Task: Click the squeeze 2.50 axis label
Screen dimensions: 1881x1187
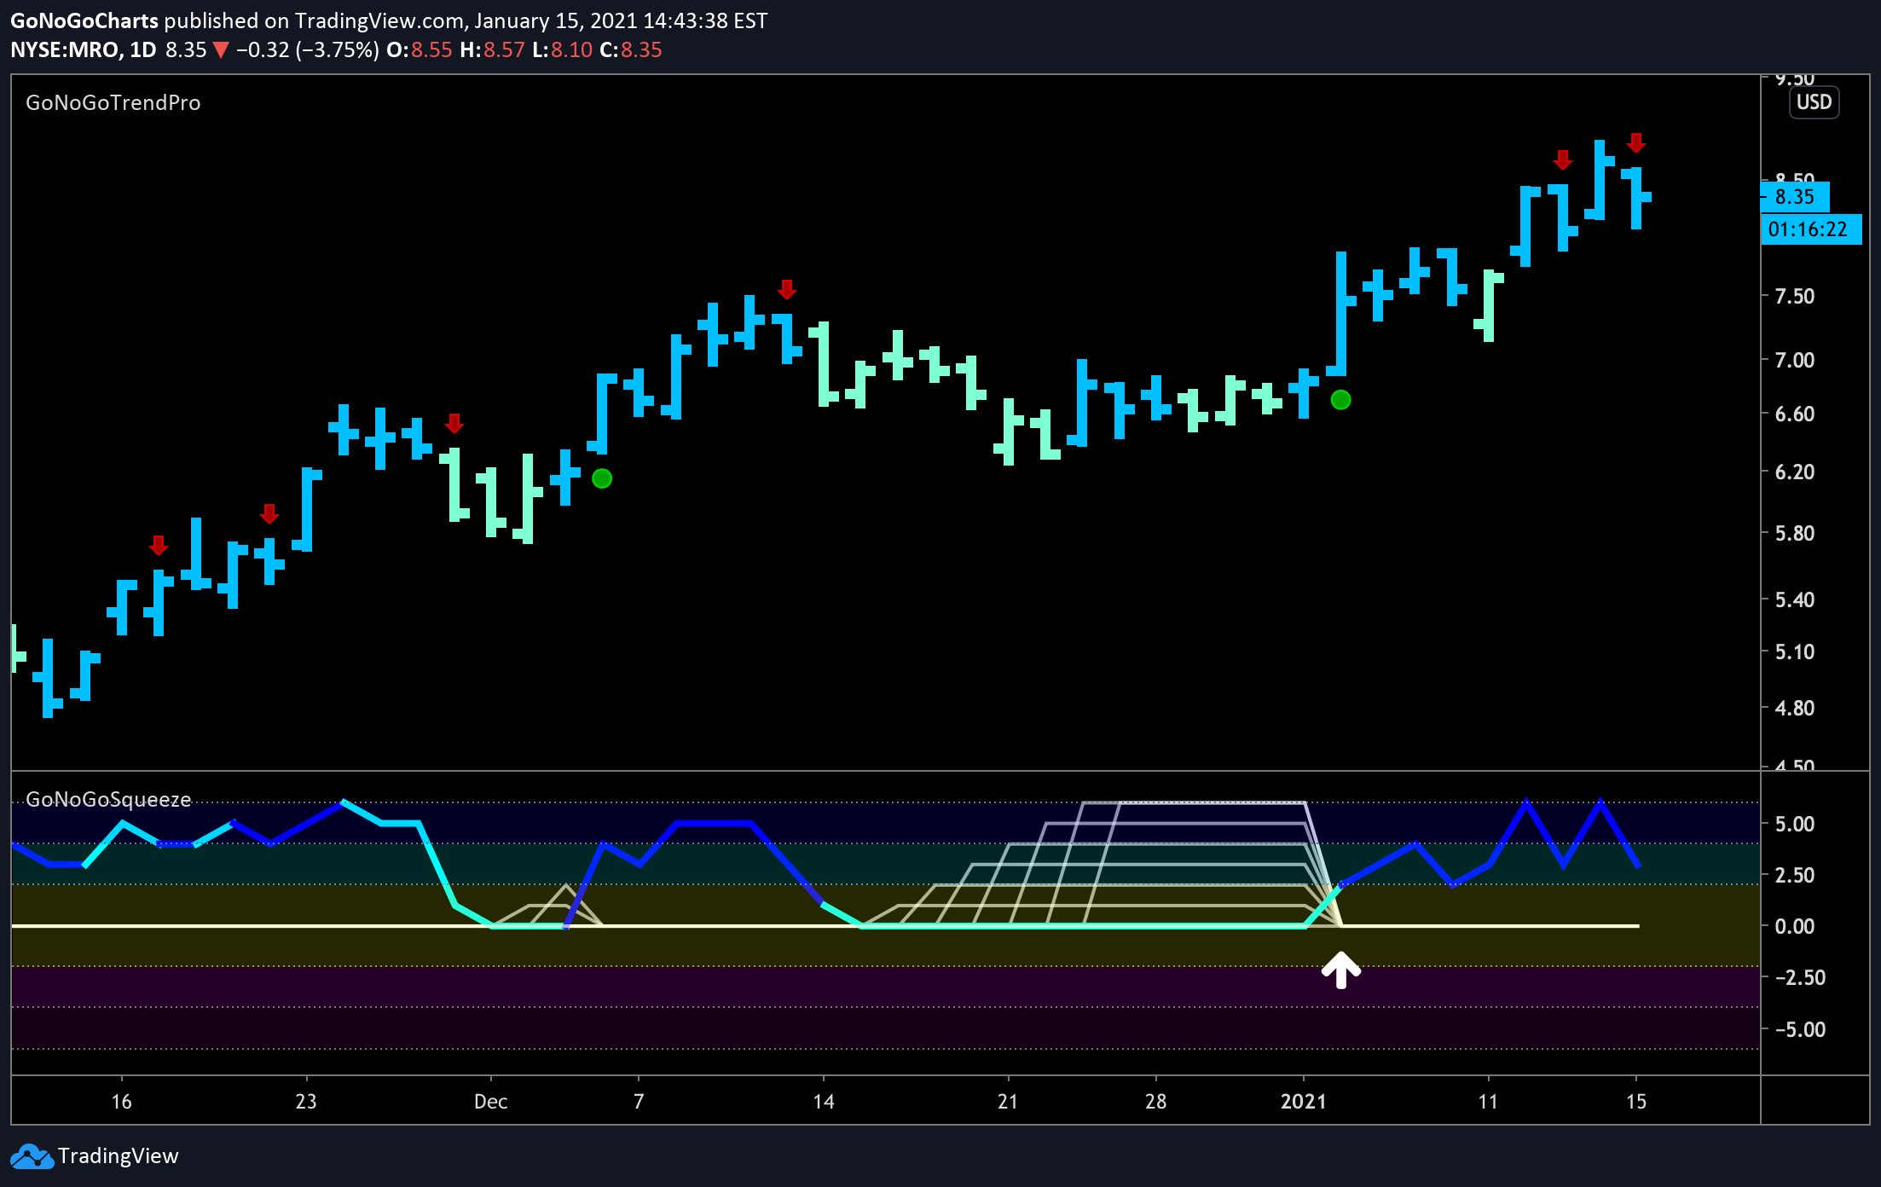Action: (1795, 875)
